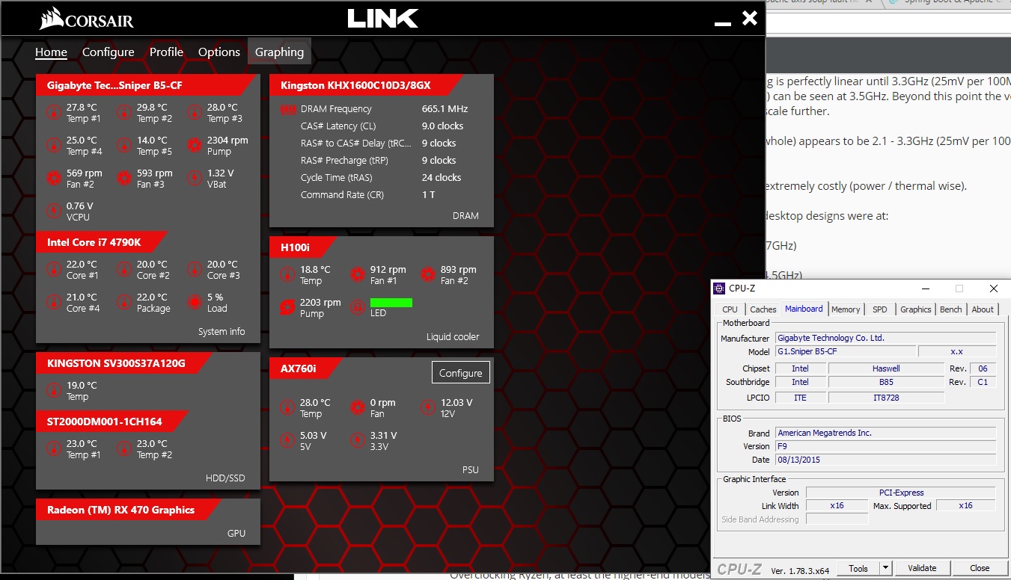This screenshot has width=1011, height=580.
Task: Open the Configure tab
Action: click(109, 52)
